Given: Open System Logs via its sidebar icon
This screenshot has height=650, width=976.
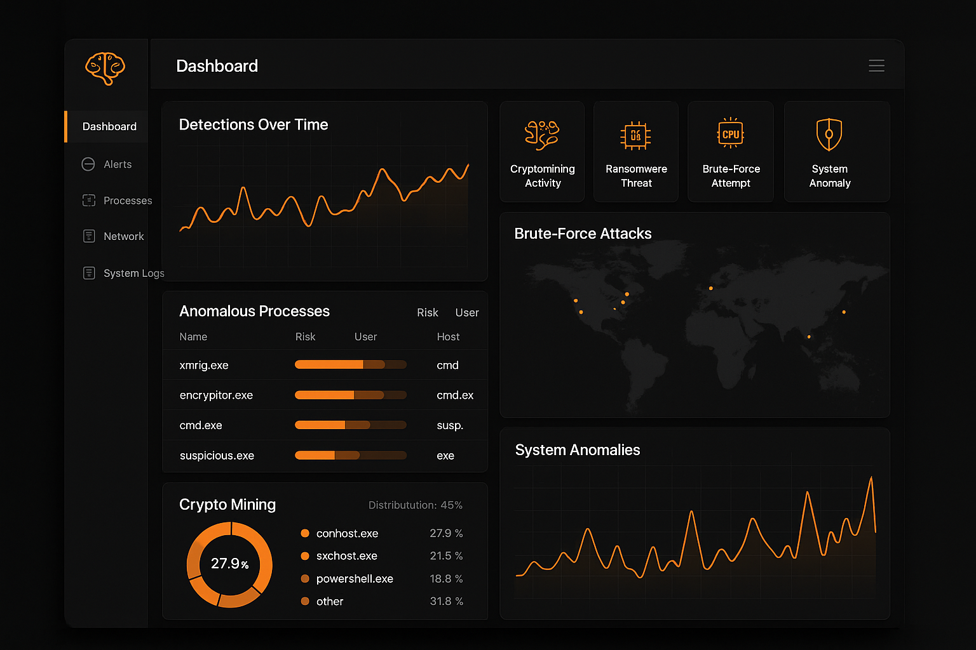Looking at the screenshot, I should (88, 273).
